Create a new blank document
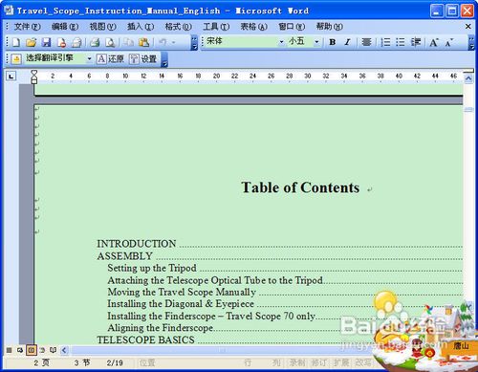478x372 pixels. pyautogui.click(x=16, y=42)
